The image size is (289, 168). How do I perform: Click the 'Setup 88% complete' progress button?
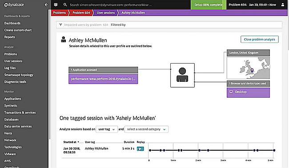click(208, 5)
